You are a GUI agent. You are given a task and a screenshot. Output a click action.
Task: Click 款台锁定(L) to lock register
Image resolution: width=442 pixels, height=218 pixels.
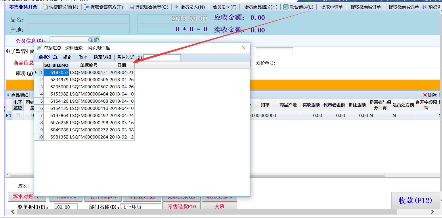(298, 7)
